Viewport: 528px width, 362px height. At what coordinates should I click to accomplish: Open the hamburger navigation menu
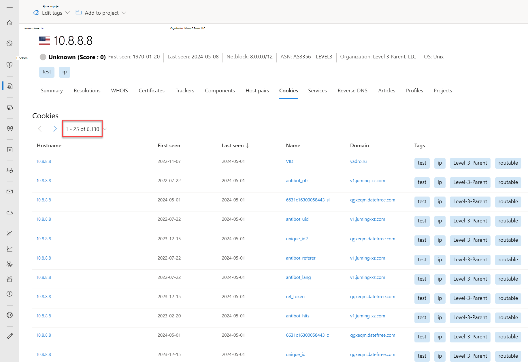tap(10, 7)
